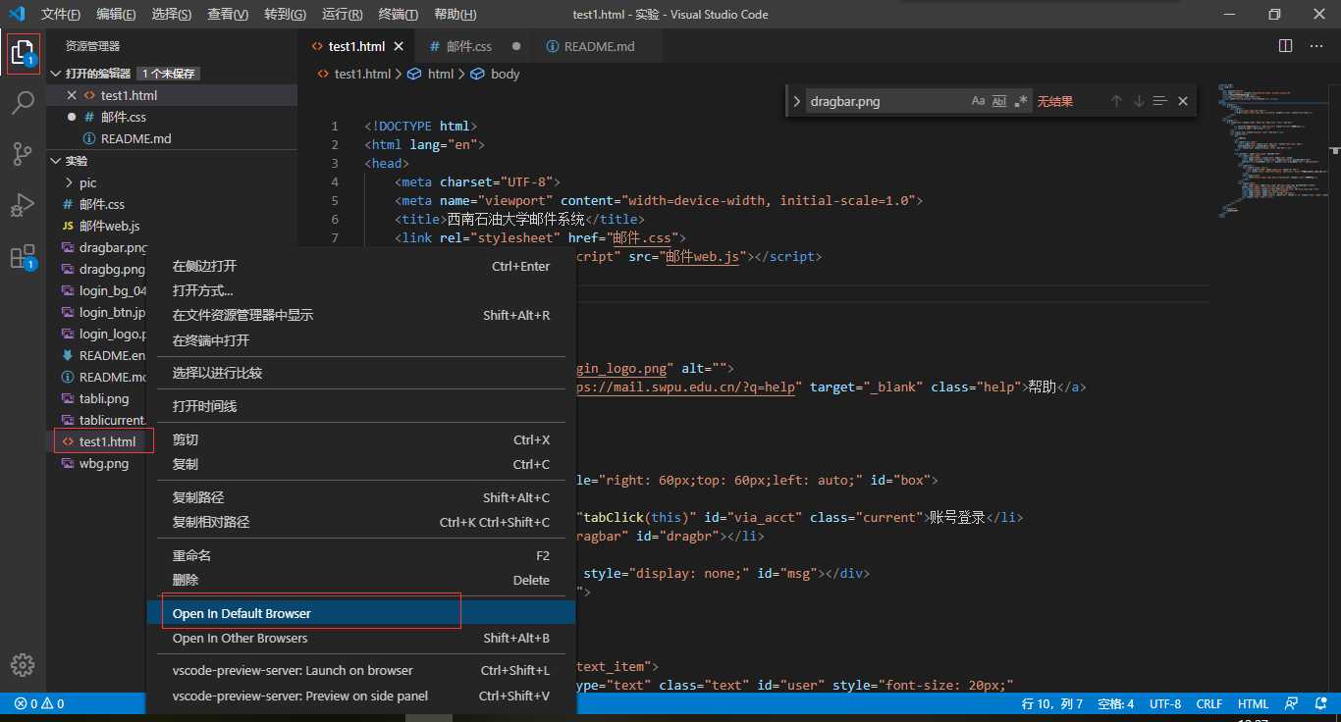
Task: Click errors and warnings status indicator
Action: pyautogui.click(x=39, y=703)
